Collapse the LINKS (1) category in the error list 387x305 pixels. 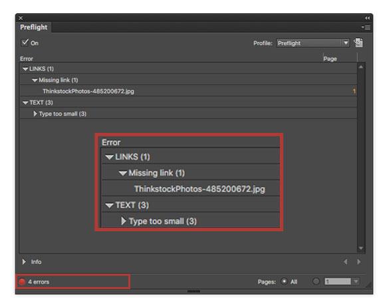coord(25,69)
